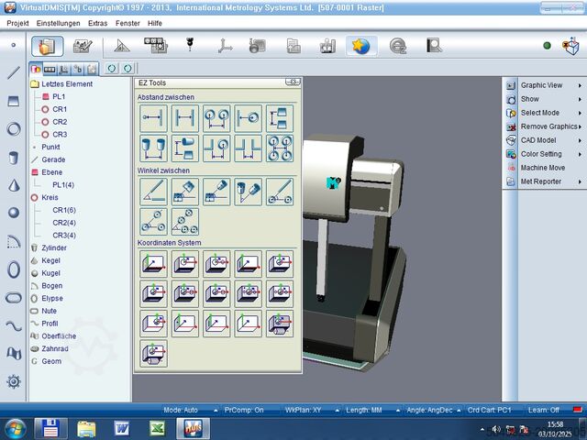Select CR2 in the Letztes Element tree

pos(60,122)
